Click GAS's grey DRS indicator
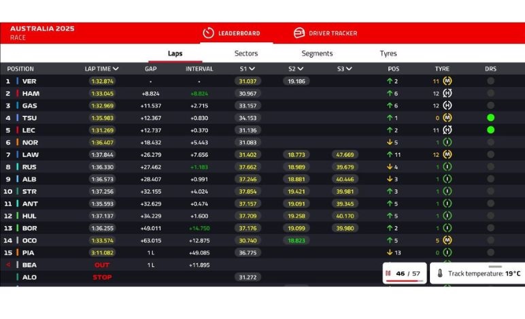Image resolution: width=525 pixels, height=319 pixels. [x=490, y=105]
